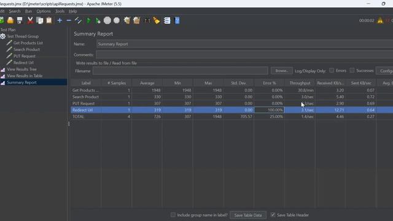Click the 100.00% error cell
This screenshot has height=221, width=393.
(270, 110)
